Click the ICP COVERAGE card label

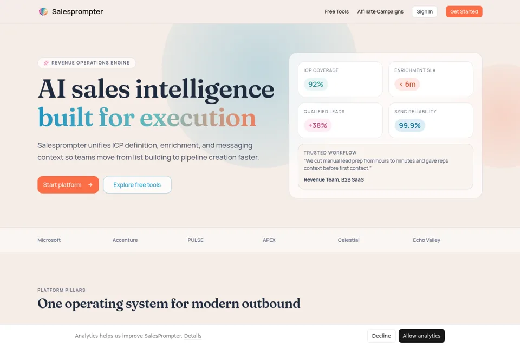pyautogui.click(x=321, y=70)
